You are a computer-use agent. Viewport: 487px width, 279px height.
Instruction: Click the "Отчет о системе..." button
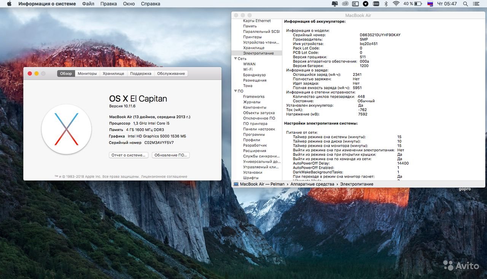click(x=129, y=155)
